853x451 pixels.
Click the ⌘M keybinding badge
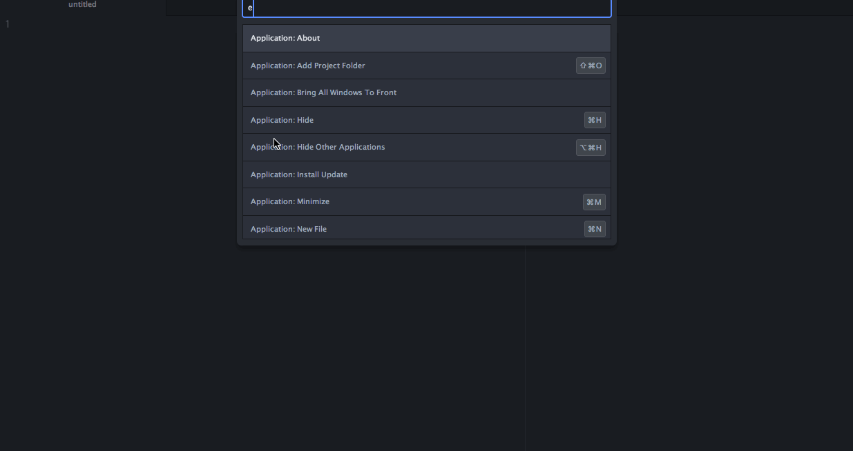click(594, 202)
